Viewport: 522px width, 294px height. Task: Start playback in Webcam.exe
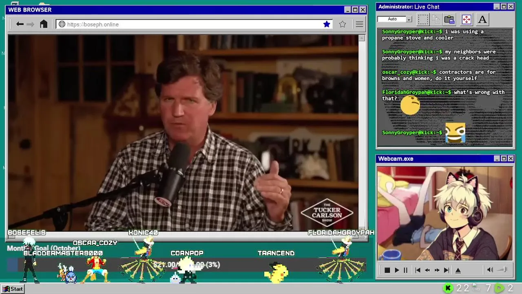coord(396,270)
